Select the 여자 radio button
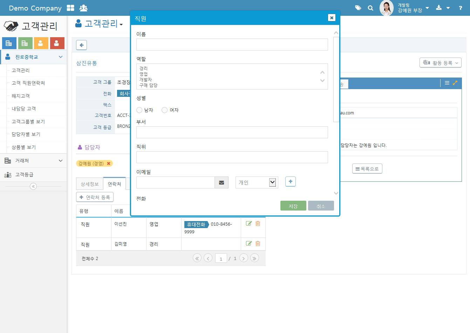Screen dimensions: 470x333 coord(164,110)
